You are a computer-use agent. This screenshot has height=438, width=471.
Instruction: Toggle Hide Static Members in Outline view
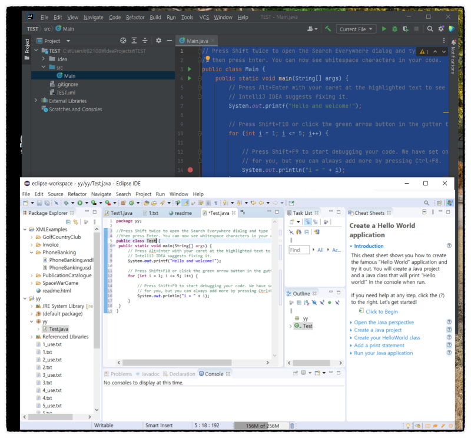pyautogui.click(x=322, y=303)
